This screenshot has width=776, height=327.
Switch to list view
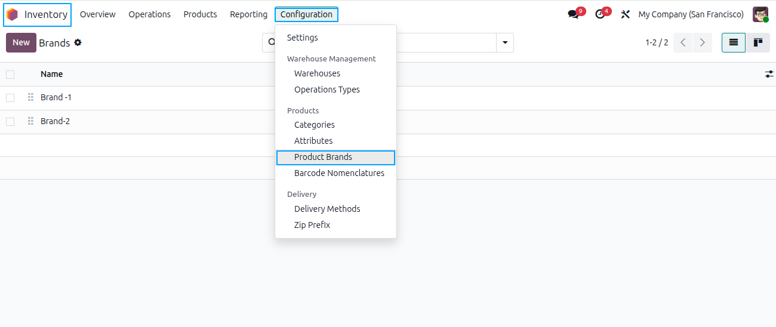[x=734, y=43]
